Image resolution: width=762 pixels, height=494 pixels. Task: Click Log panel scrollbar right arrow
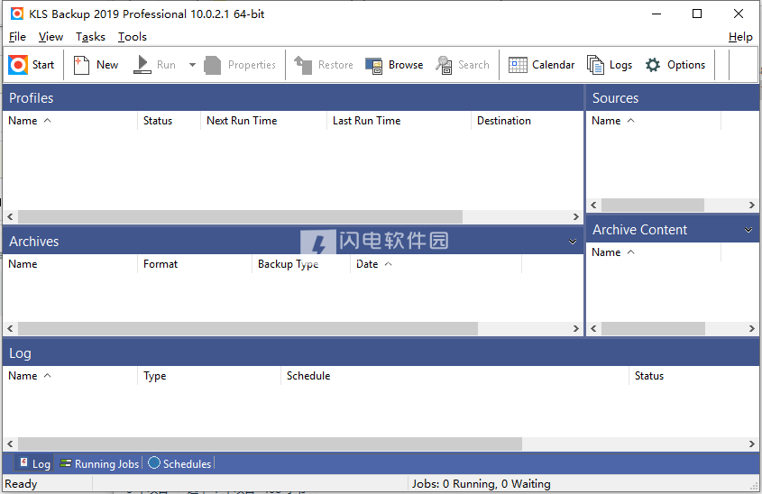(752, 444)
